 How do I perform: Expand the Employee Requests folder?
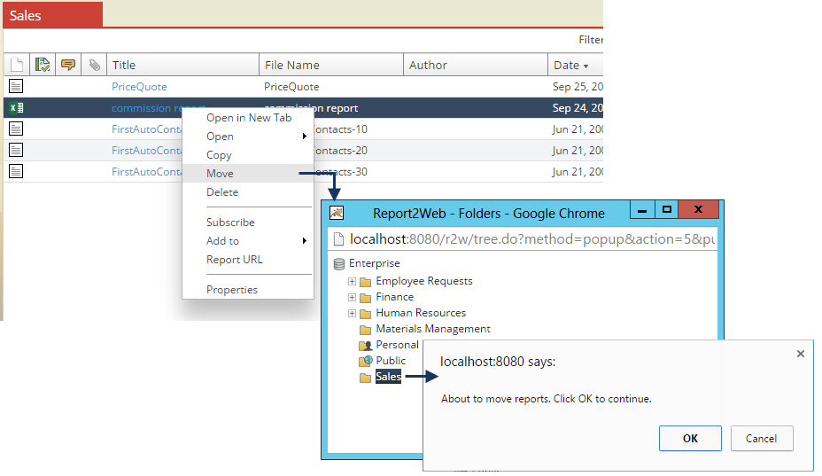coord(352,282)
